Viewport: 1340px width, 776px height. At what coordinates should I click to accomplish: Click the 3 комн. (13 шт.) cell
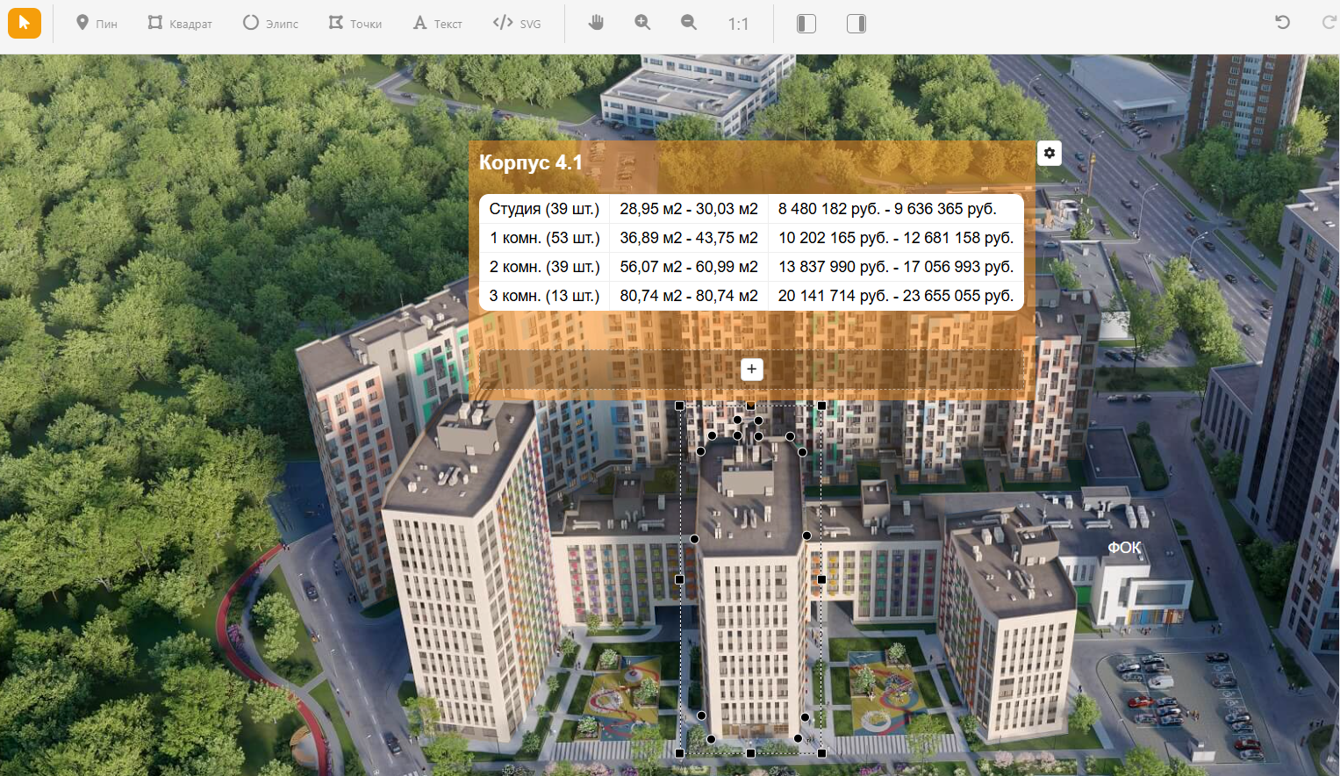pyautogui.click(x=544, y=296)
